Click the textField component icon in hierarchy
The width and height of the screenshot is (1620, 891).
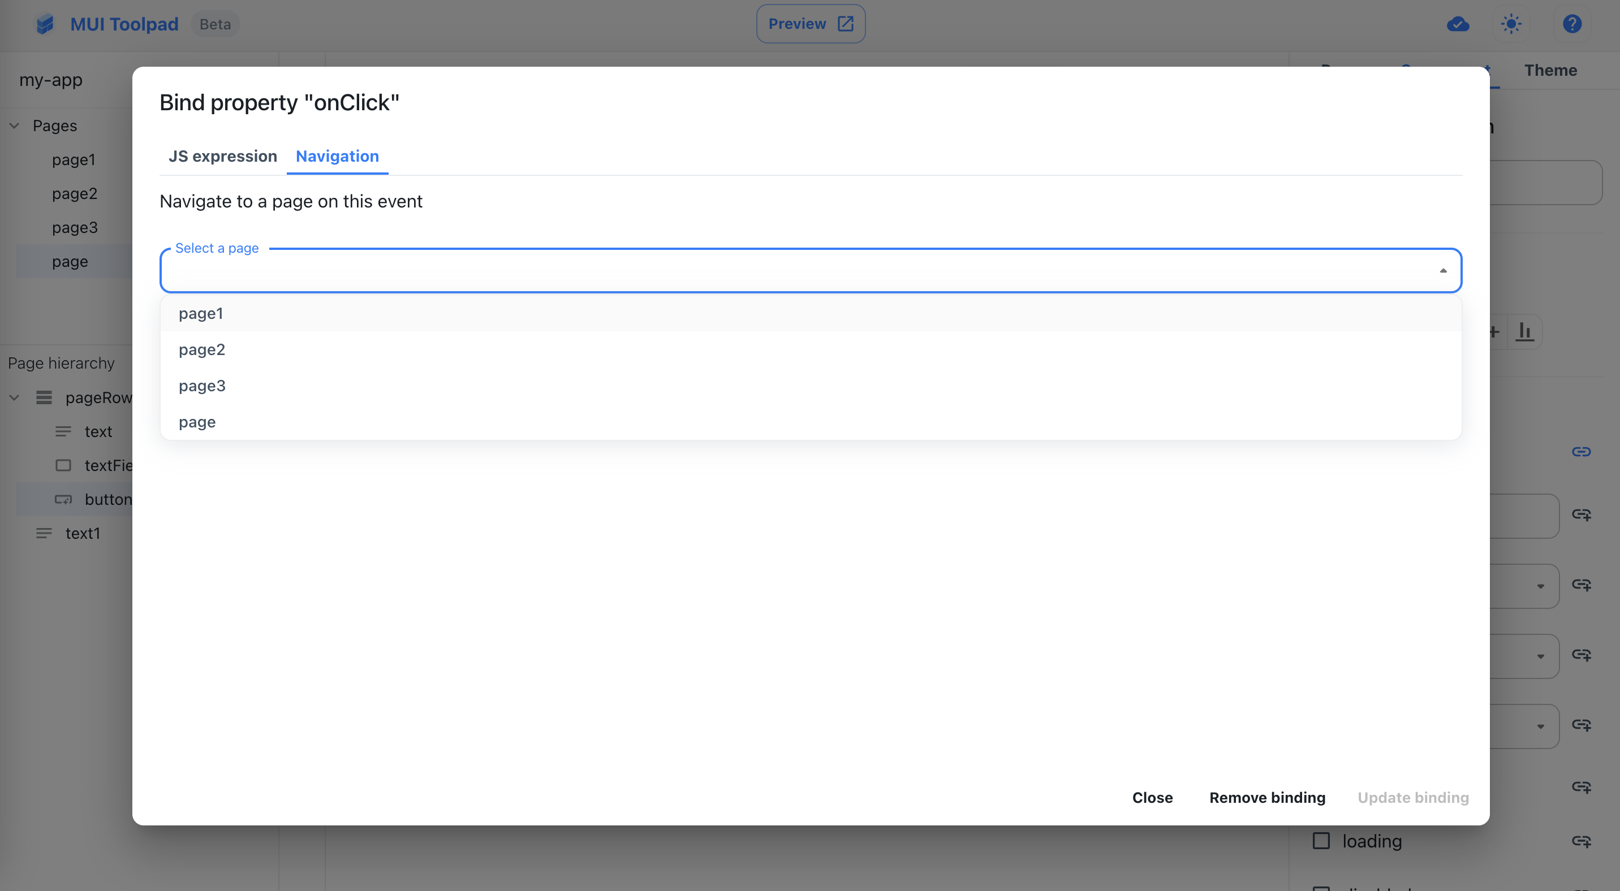63,465
